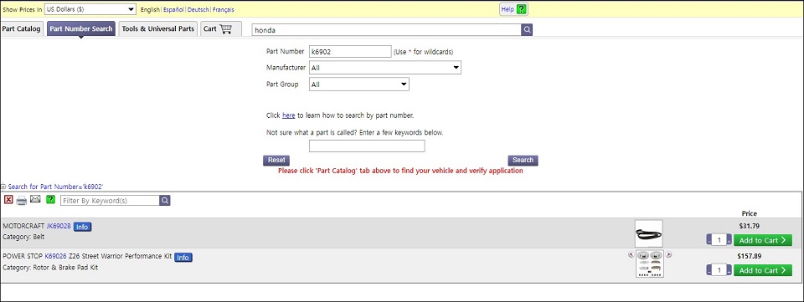Click the top search box containing honda
Image resolution: width=804 pixels, height=302 pixels.
click(387, 29)
